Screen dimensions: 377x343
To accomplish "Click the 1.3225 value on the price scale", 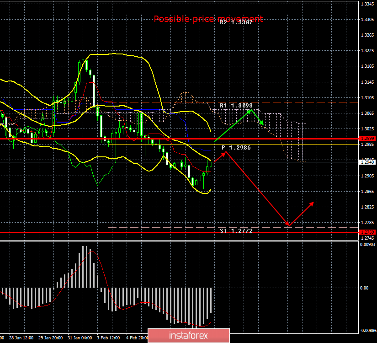I will coord(367,51).
